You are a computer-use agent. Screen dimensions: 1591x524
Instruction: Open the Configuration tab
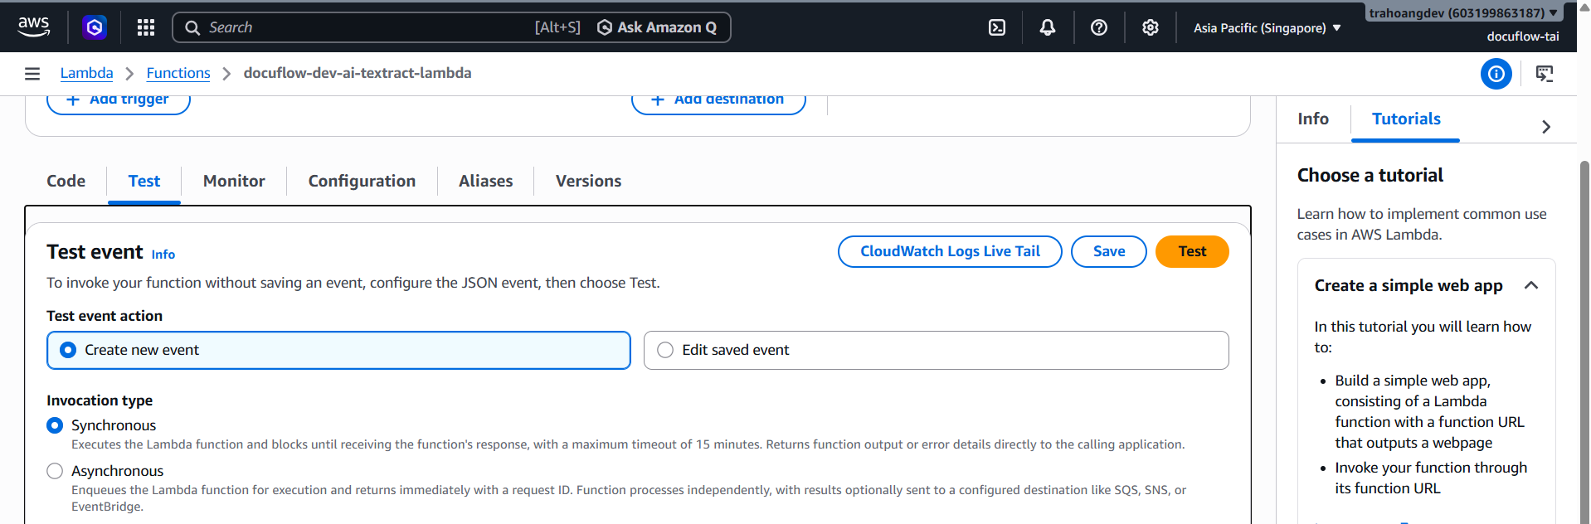pos(362,181)
